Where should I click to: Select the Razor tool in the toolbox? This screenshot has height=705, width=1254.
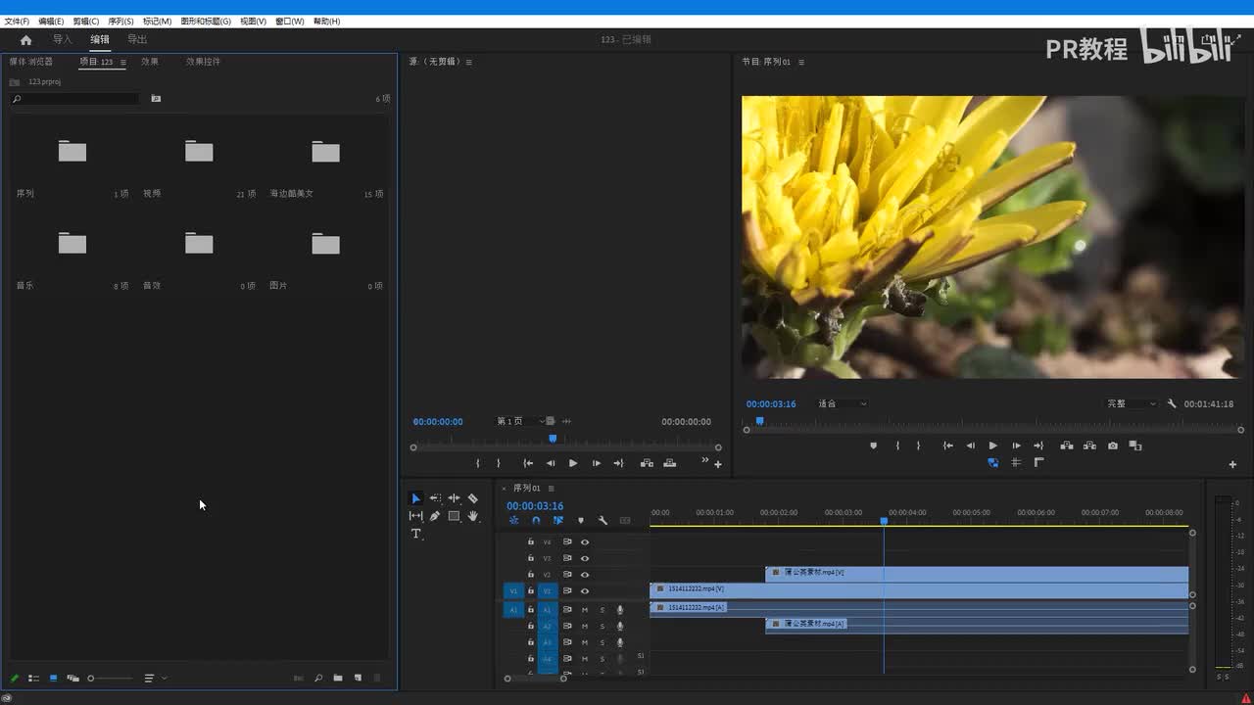click(x=473, y=498)
